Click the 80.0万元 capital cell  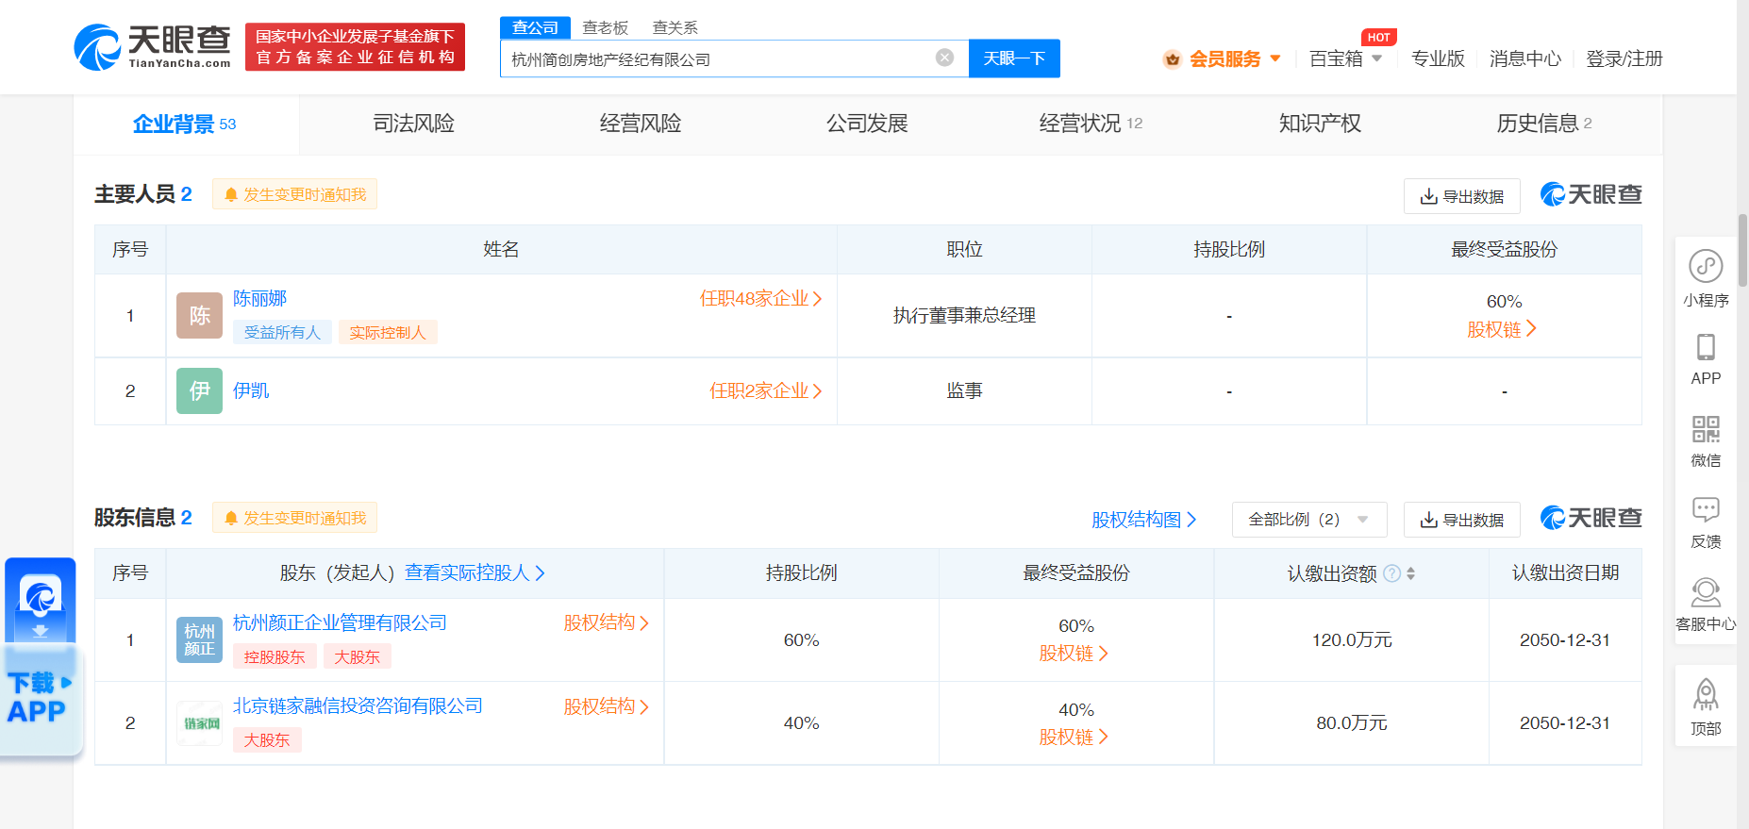(x=1351, y=723)
